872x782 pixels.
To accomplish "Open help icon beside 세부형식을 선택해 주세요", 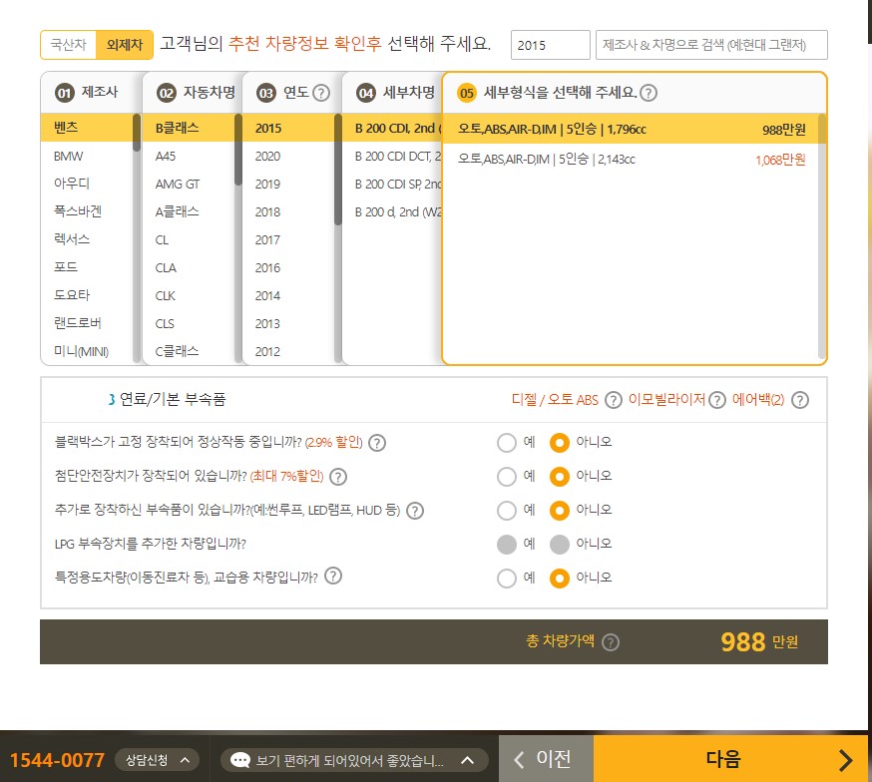I will pos(648,93).
